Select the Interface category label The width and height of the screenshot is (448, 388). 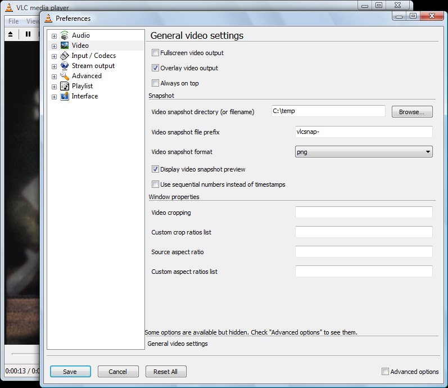[x=84, y=96]
